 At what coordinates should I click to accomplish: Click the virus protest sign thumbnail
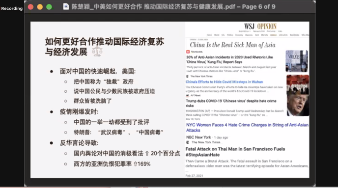tap(297, 61)
